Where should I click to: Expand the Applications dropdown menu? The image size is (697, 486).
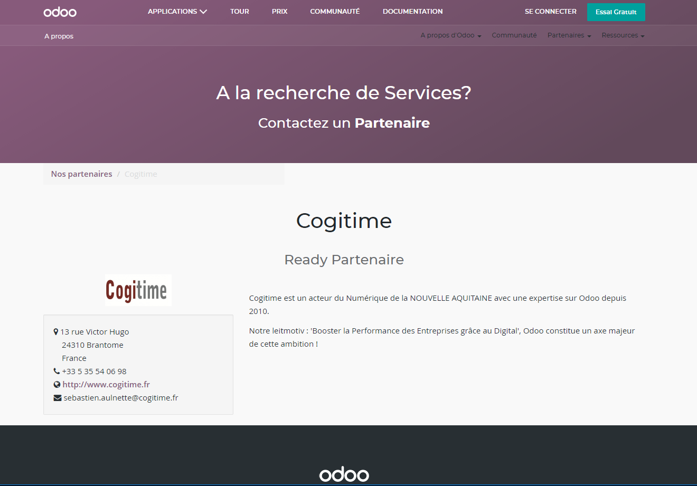tap(177, 12)
